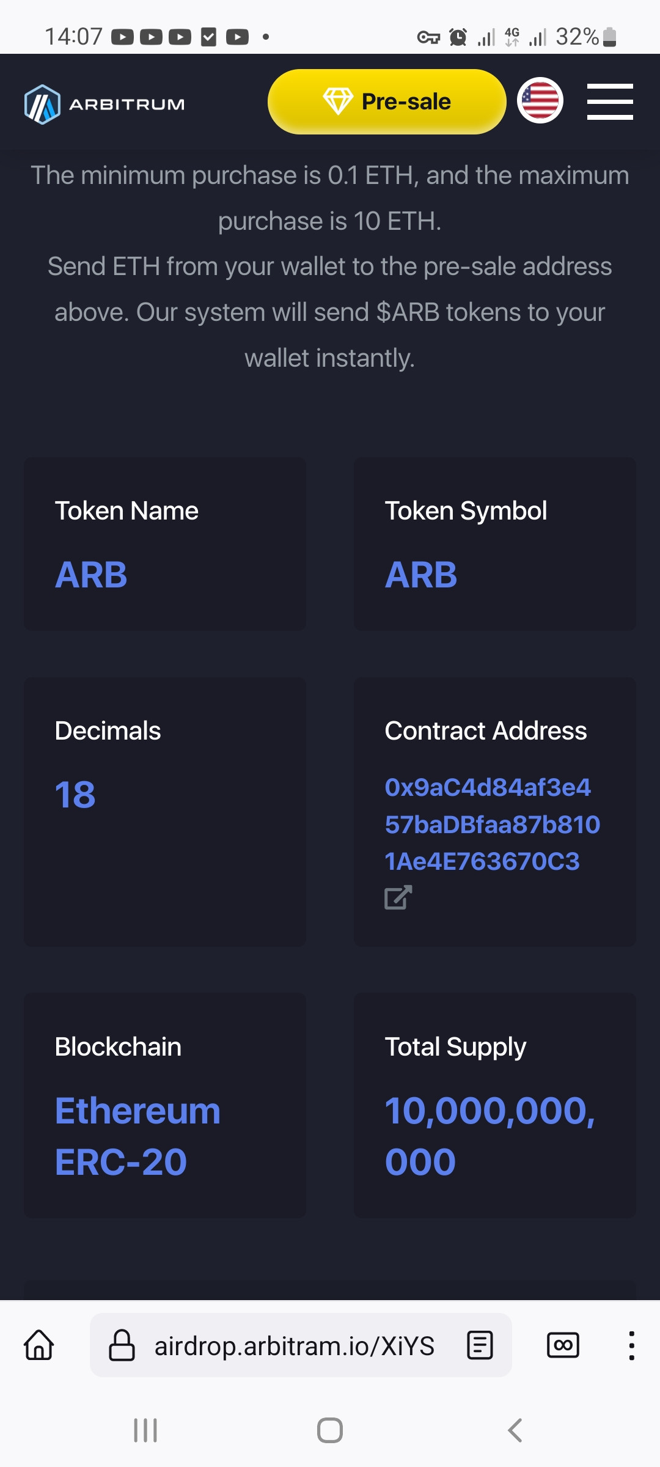Image resolution: width=660 pixels, height=1467 pixels.
Task: Open contract address external link icon
Action: [x=398, y=897]
